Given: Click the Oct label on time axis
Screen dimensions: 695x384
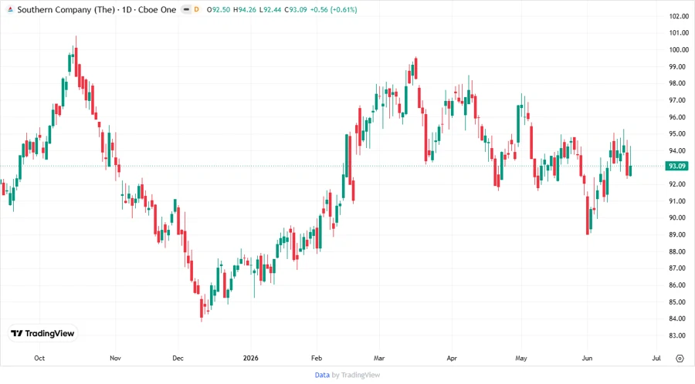Looking at the screenshot, I should coord(39,358).
